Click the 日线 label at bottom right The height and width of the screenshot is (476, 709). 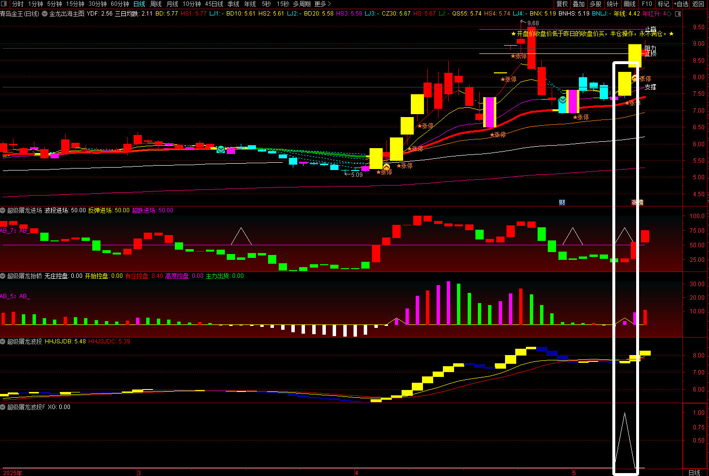click(695, 473)
